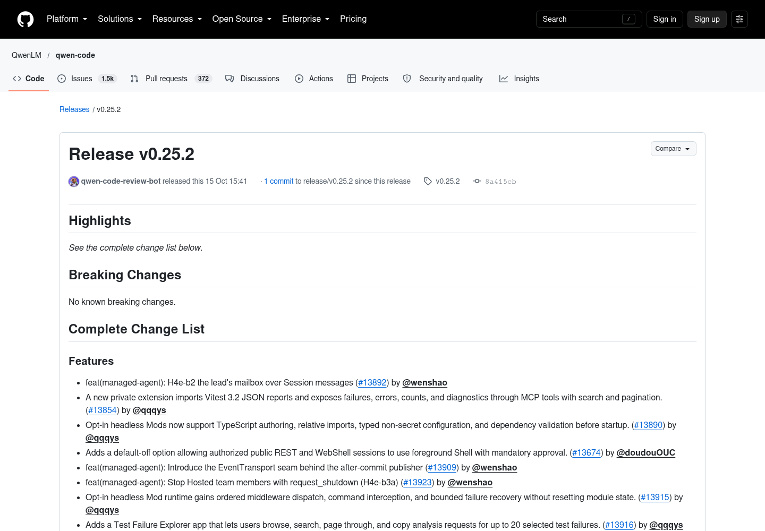
Task: Click the GitHub logo icon
Action: tap(25, 19)
